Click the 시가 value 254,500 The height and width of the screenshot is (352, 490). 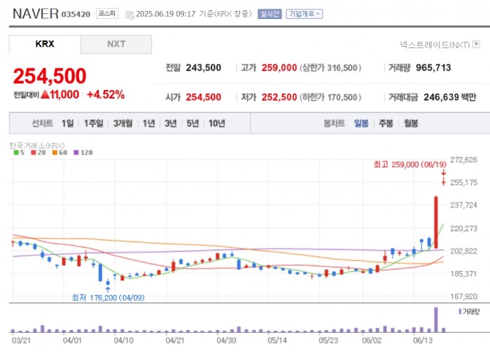tap(203, 97)
